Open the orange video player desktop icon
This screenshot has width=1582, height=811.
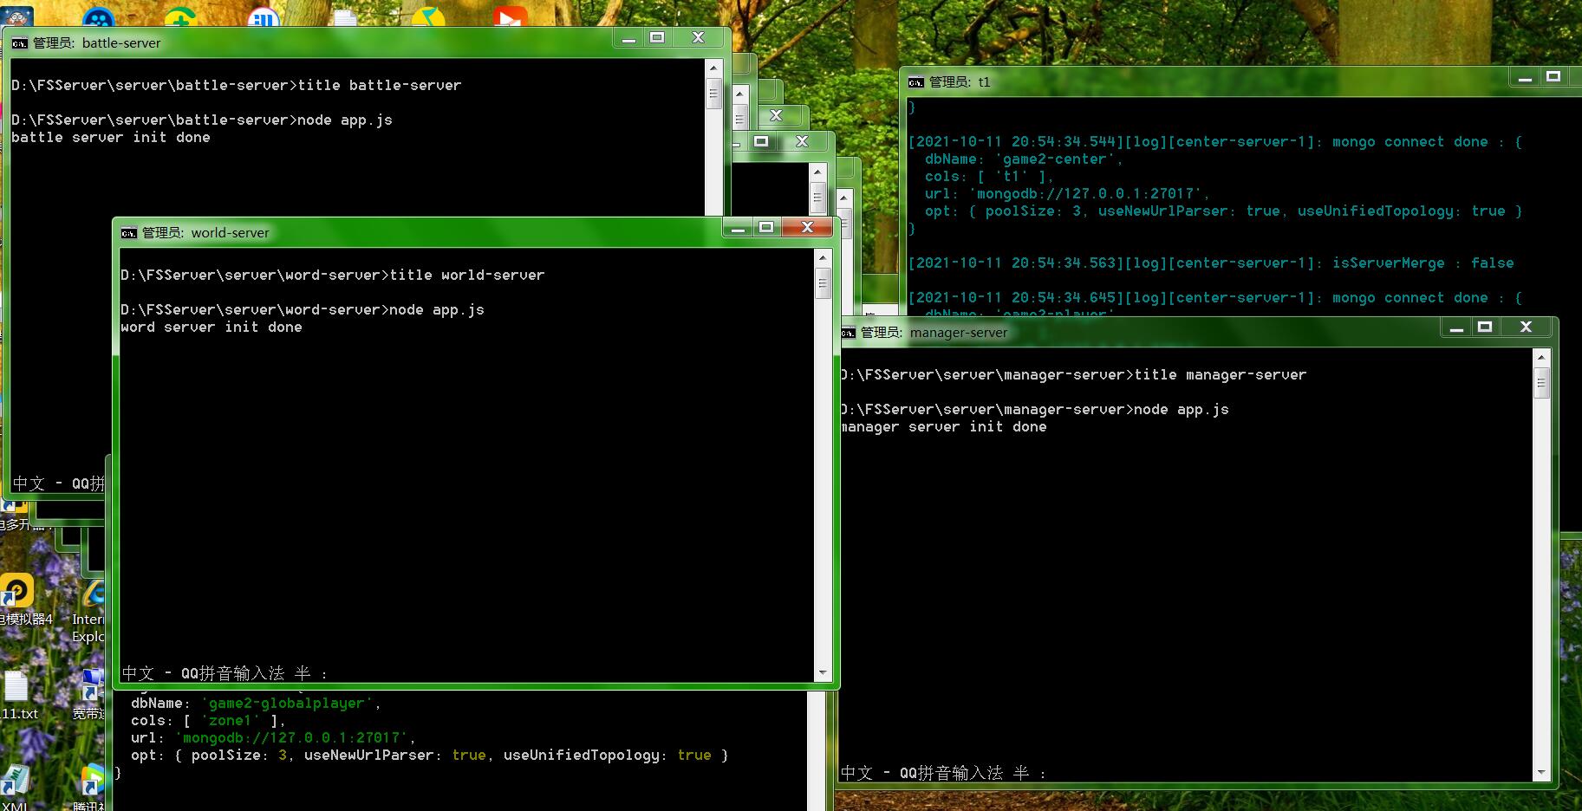point(510,17)
